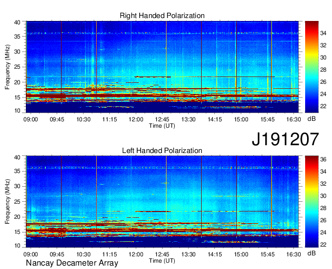Image resolution: width=332 pixels, height=269 pixels.
Task: Click 12:45 tick on top plot time axis
Action: click(x=162, y=119)
